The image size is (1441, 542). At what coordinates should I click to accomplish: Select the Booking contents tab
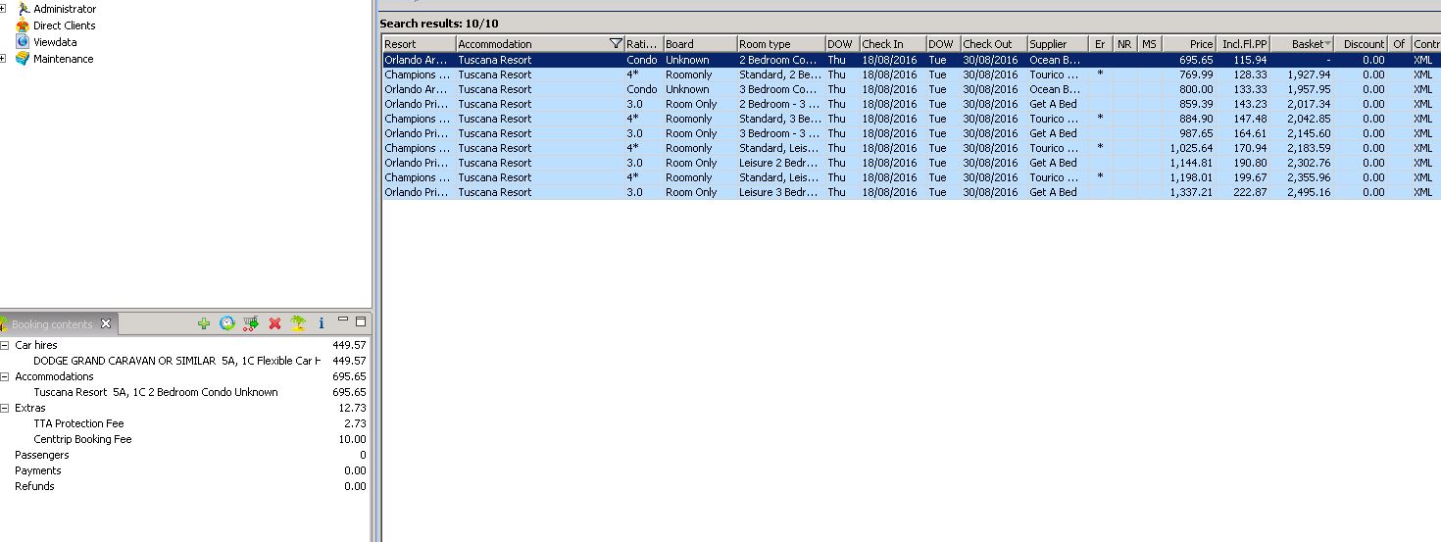pyautogui.click(x=51, y=324)
